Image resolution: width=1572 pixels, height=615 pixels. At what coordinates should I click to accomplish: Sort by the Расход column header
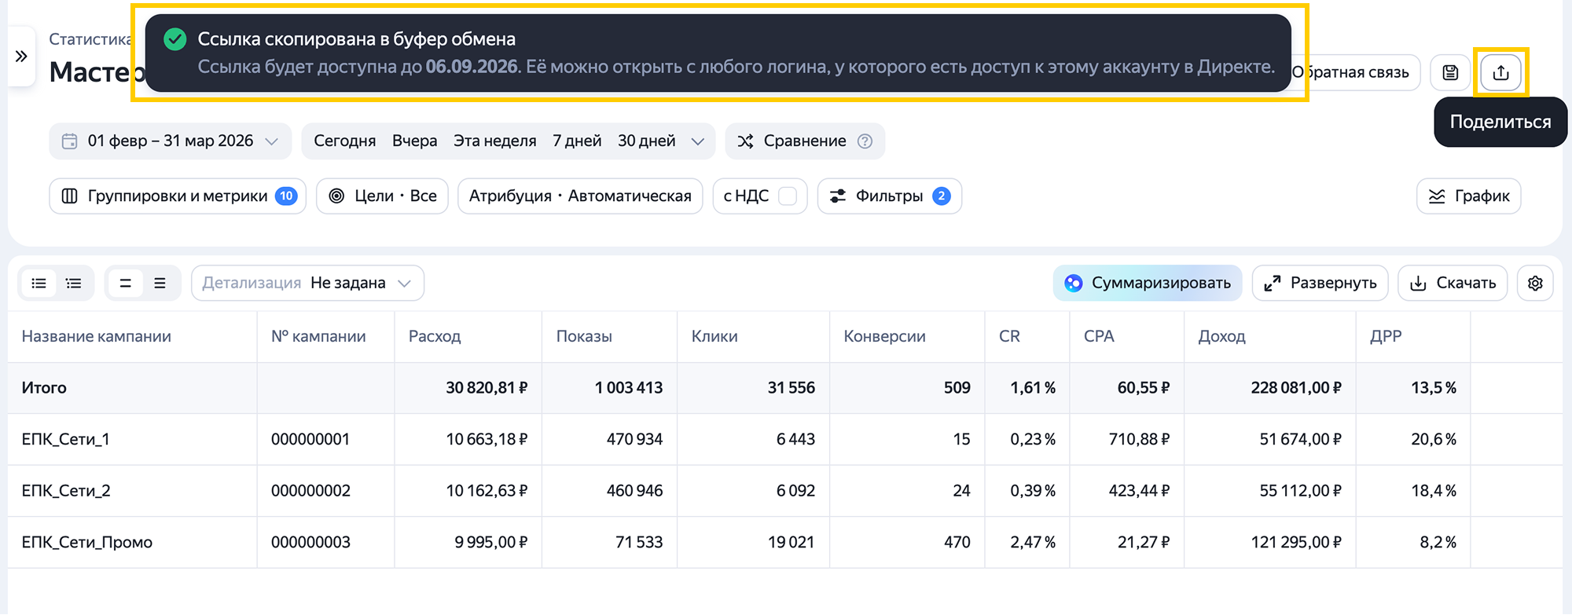click(435, 337)
